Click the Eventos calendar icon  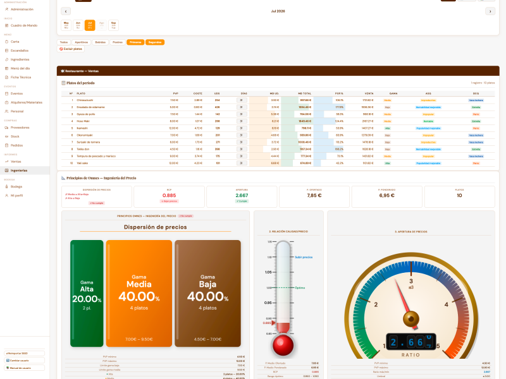tap(6, 93)
